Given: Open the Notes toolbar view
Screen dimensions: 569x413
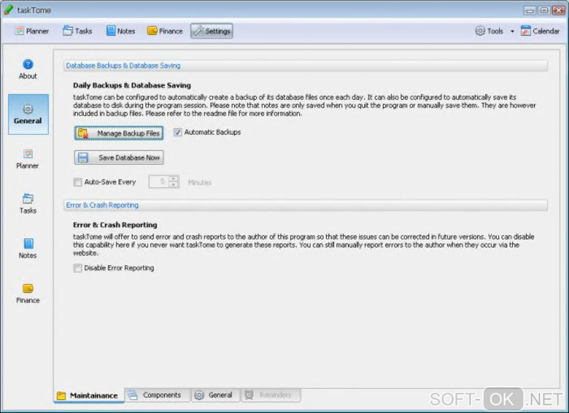Looking at the screenshot, I should (x=121, y=31).
